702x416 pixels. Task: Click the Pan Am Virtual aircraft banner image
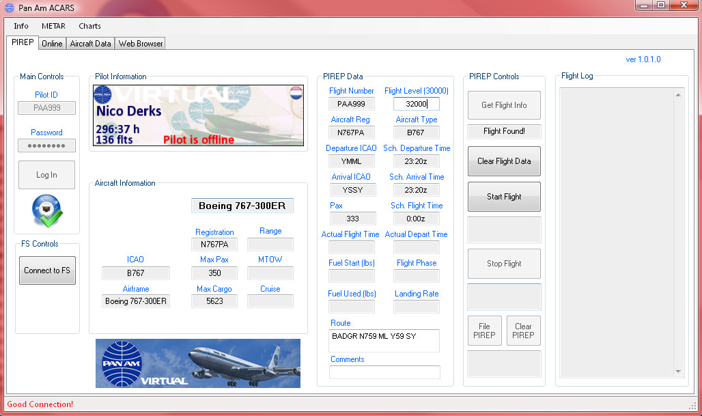coord(198,363)
